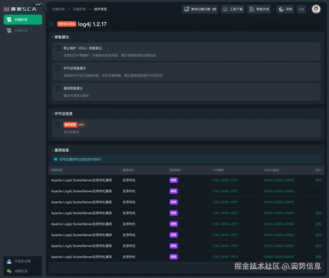Collapse the 漏洞修复建议 section
Screen dimensions: 329x278
[58, 89]
